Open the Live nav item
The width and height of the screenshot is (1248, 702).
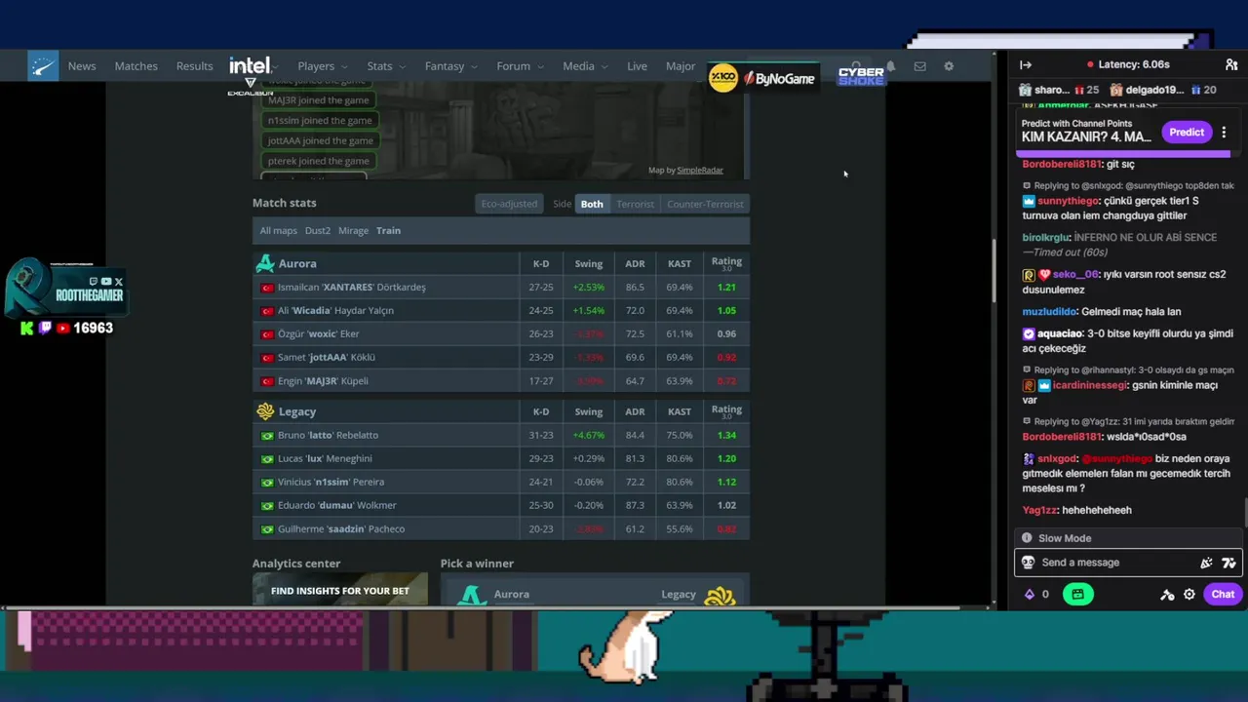point(637,66)
